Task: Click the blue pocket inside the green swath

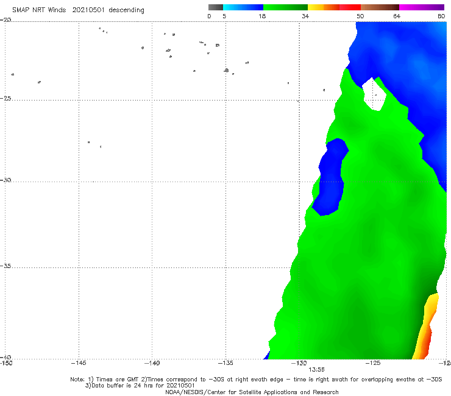Action: click(331, 179)
